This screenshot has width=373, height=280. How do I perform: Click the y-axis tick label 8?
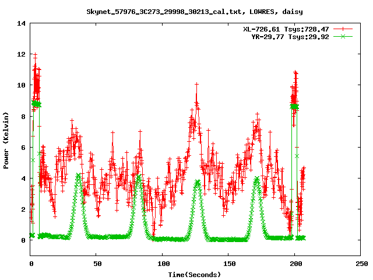point(23,117)
